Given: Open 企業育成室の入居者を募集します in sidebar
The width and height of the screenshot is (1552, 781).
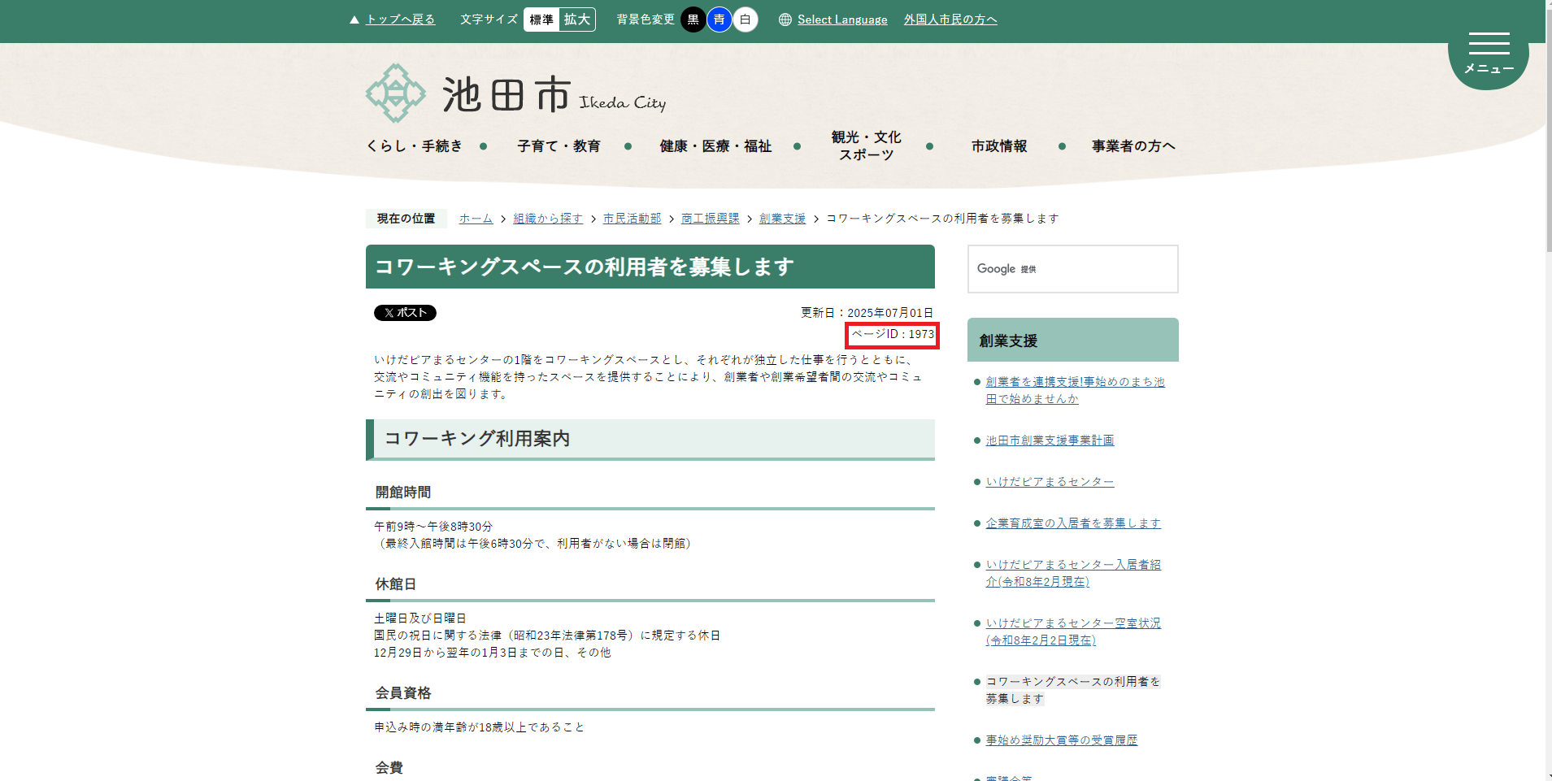Looking at the screenshot, I should 1072,523.
